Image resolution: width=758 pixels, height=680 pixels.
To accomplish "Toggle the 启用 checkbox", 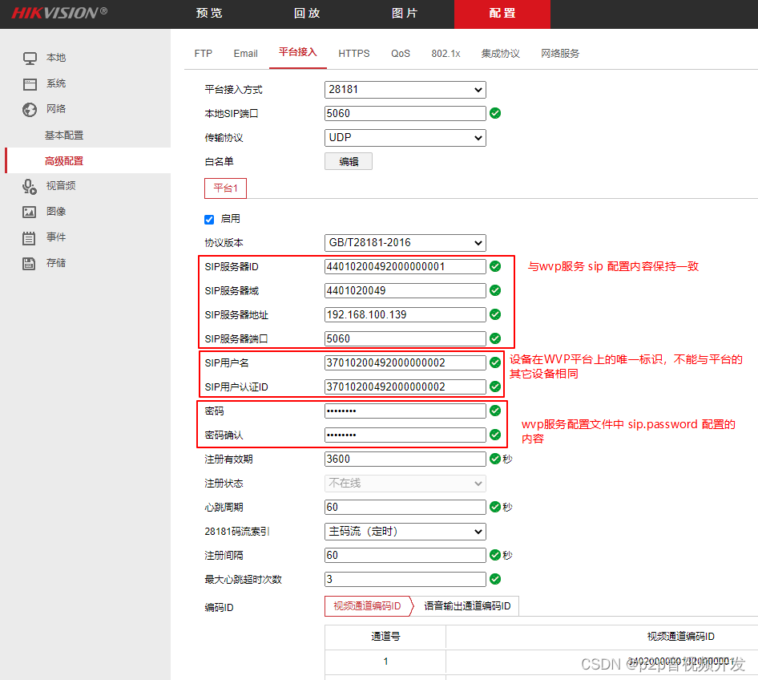I will click(209, 218).
